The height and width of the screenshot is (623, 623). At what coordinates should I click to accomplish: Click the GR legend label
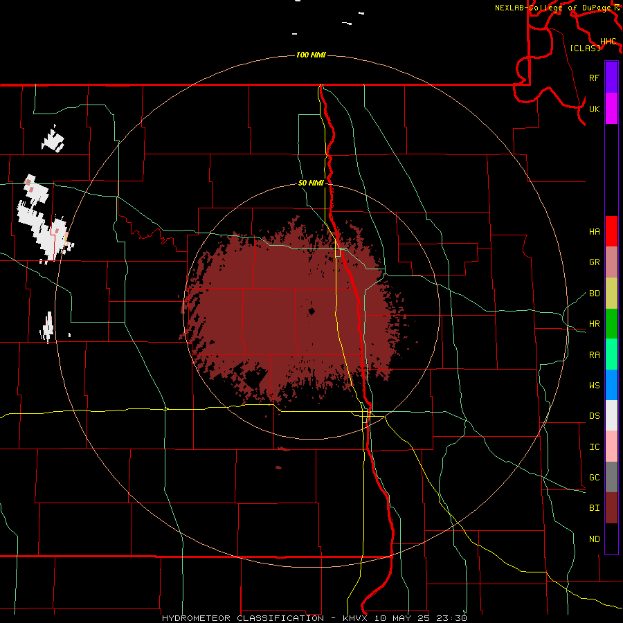(594, 262)
